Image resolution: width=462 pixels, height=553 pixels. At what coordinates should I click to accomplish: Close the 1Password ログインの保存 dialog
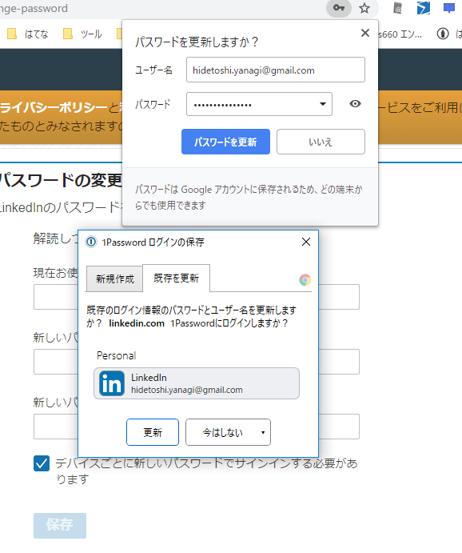pyautogui.click(x=306, y=242)
